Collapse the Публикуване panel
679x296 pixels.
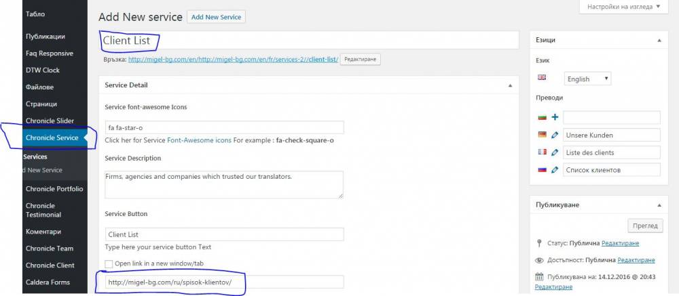(x=659, y=205)
